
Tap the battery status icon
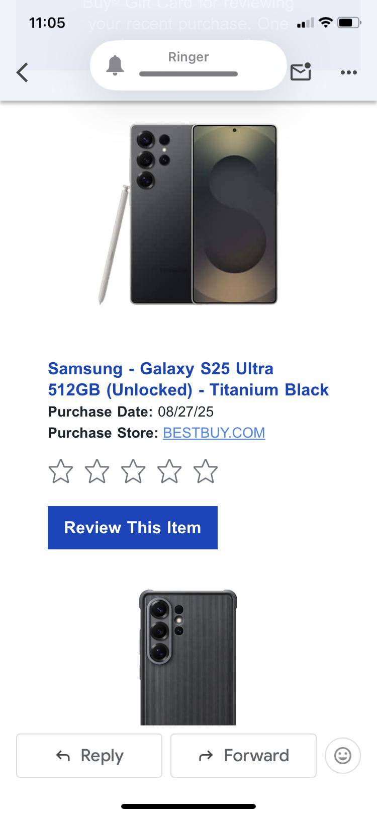[x=349, y=23]
